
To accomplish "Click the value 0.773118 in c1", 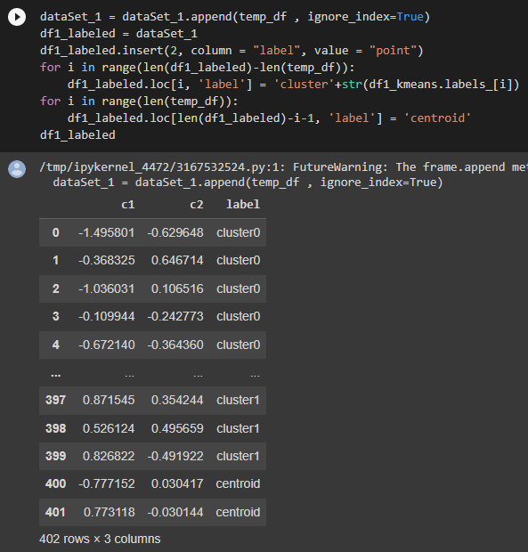I will 110,513.
